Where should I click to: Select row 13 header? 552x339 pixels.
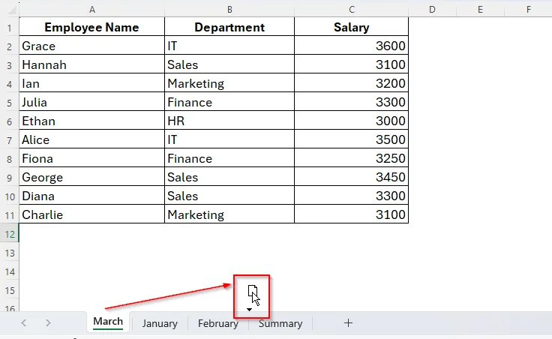pyautogui.click(x=10, y=253)
